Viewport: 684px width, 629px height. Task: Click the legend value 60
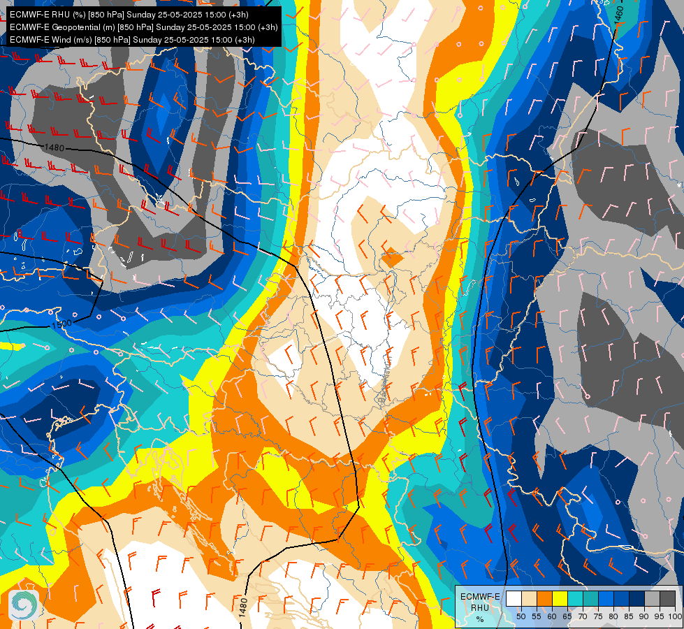(x=552, y=616)
